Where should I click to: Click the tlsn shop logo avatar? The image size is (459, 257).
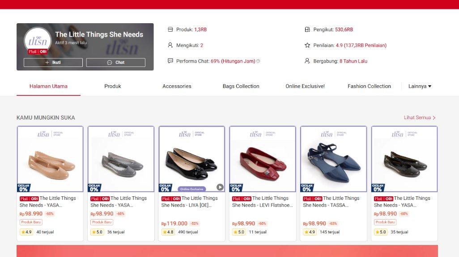pos(38,41)
